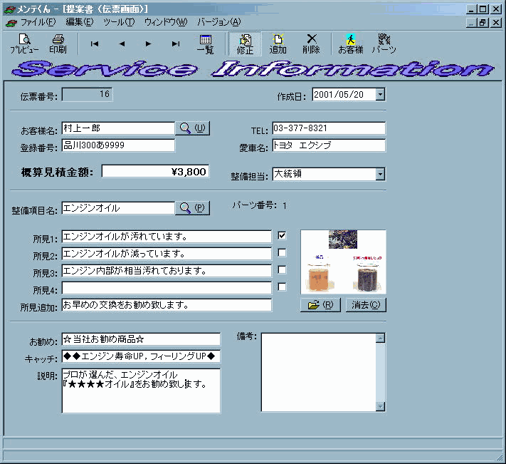Expand the 作成日 date dropdown
This screenshot has width=506, height=464.
[380, 94]
